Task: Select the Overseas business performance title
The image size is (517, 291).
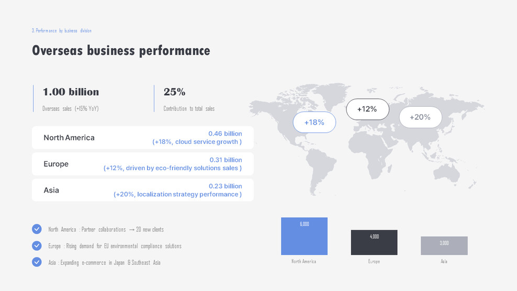Action: (x=121, y=51)
